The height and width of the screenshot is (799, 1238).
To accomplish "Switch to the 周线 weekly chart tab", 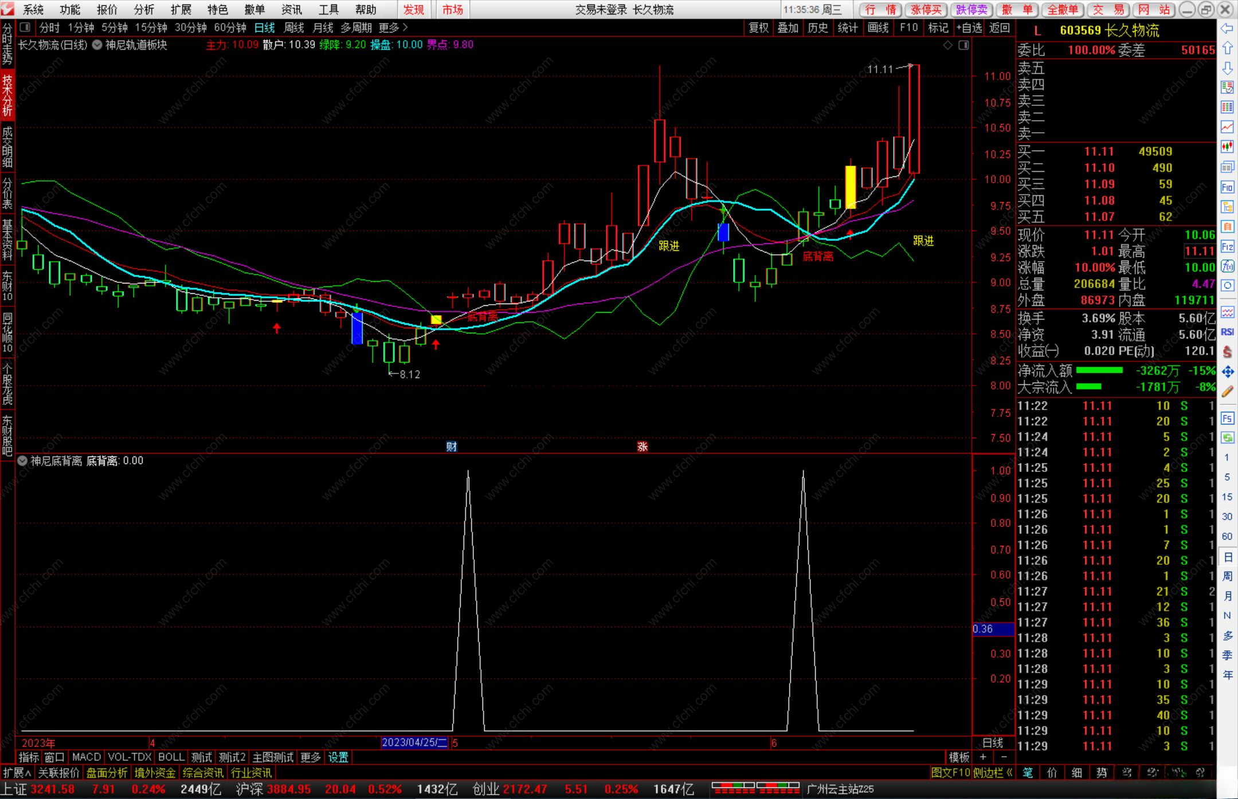I will 293,27.
